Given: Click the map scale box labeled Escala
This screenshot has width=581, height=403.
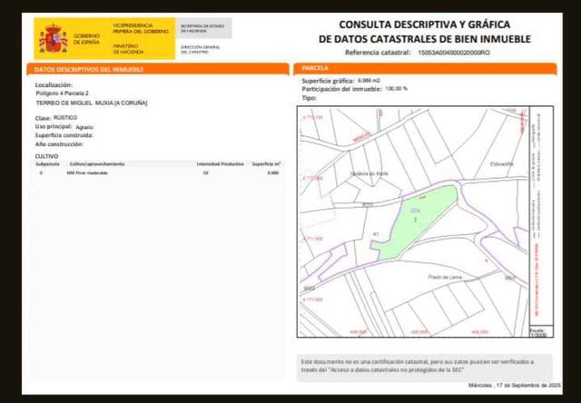Looking at the screenshot, I should 537,332.
